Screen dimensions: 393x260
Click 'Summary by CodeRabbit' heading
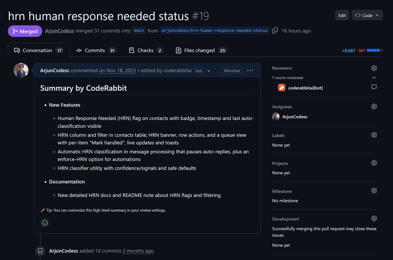point(84,88)
